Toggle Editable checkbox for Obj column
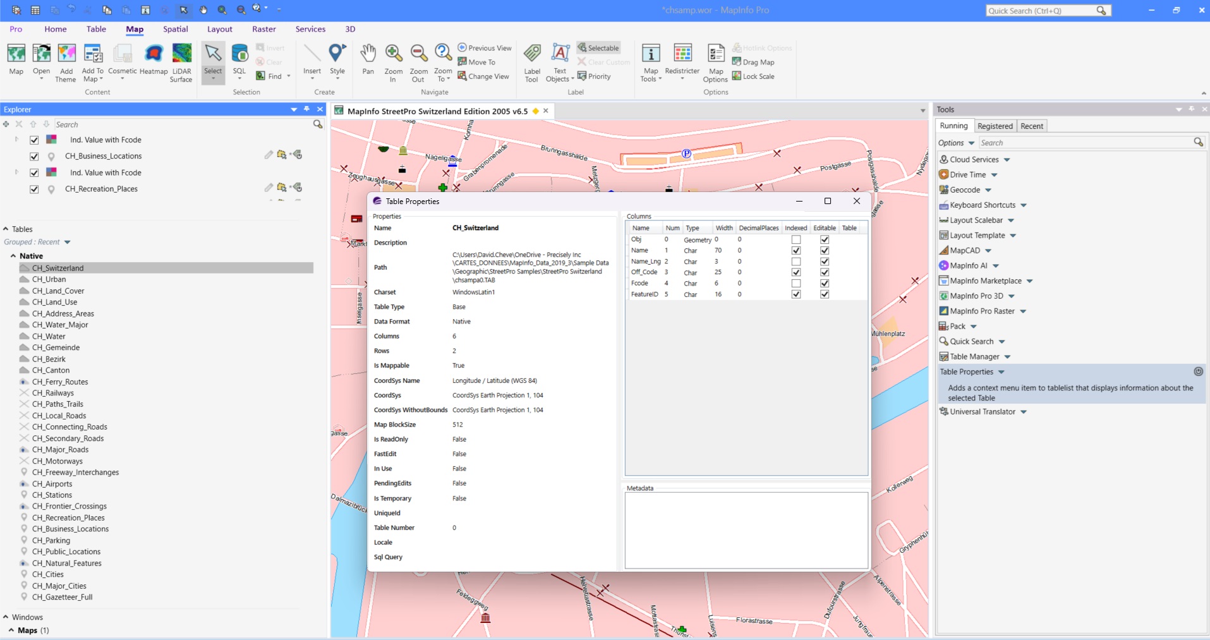This screenshot has width=1210, height=640. pyautogui.click(x=825, y=239)
